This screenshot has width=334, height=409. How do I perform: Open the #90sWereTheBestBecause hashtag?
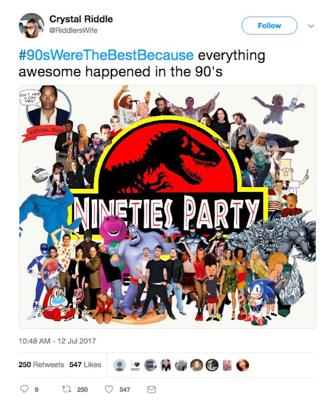pos(106,55)
